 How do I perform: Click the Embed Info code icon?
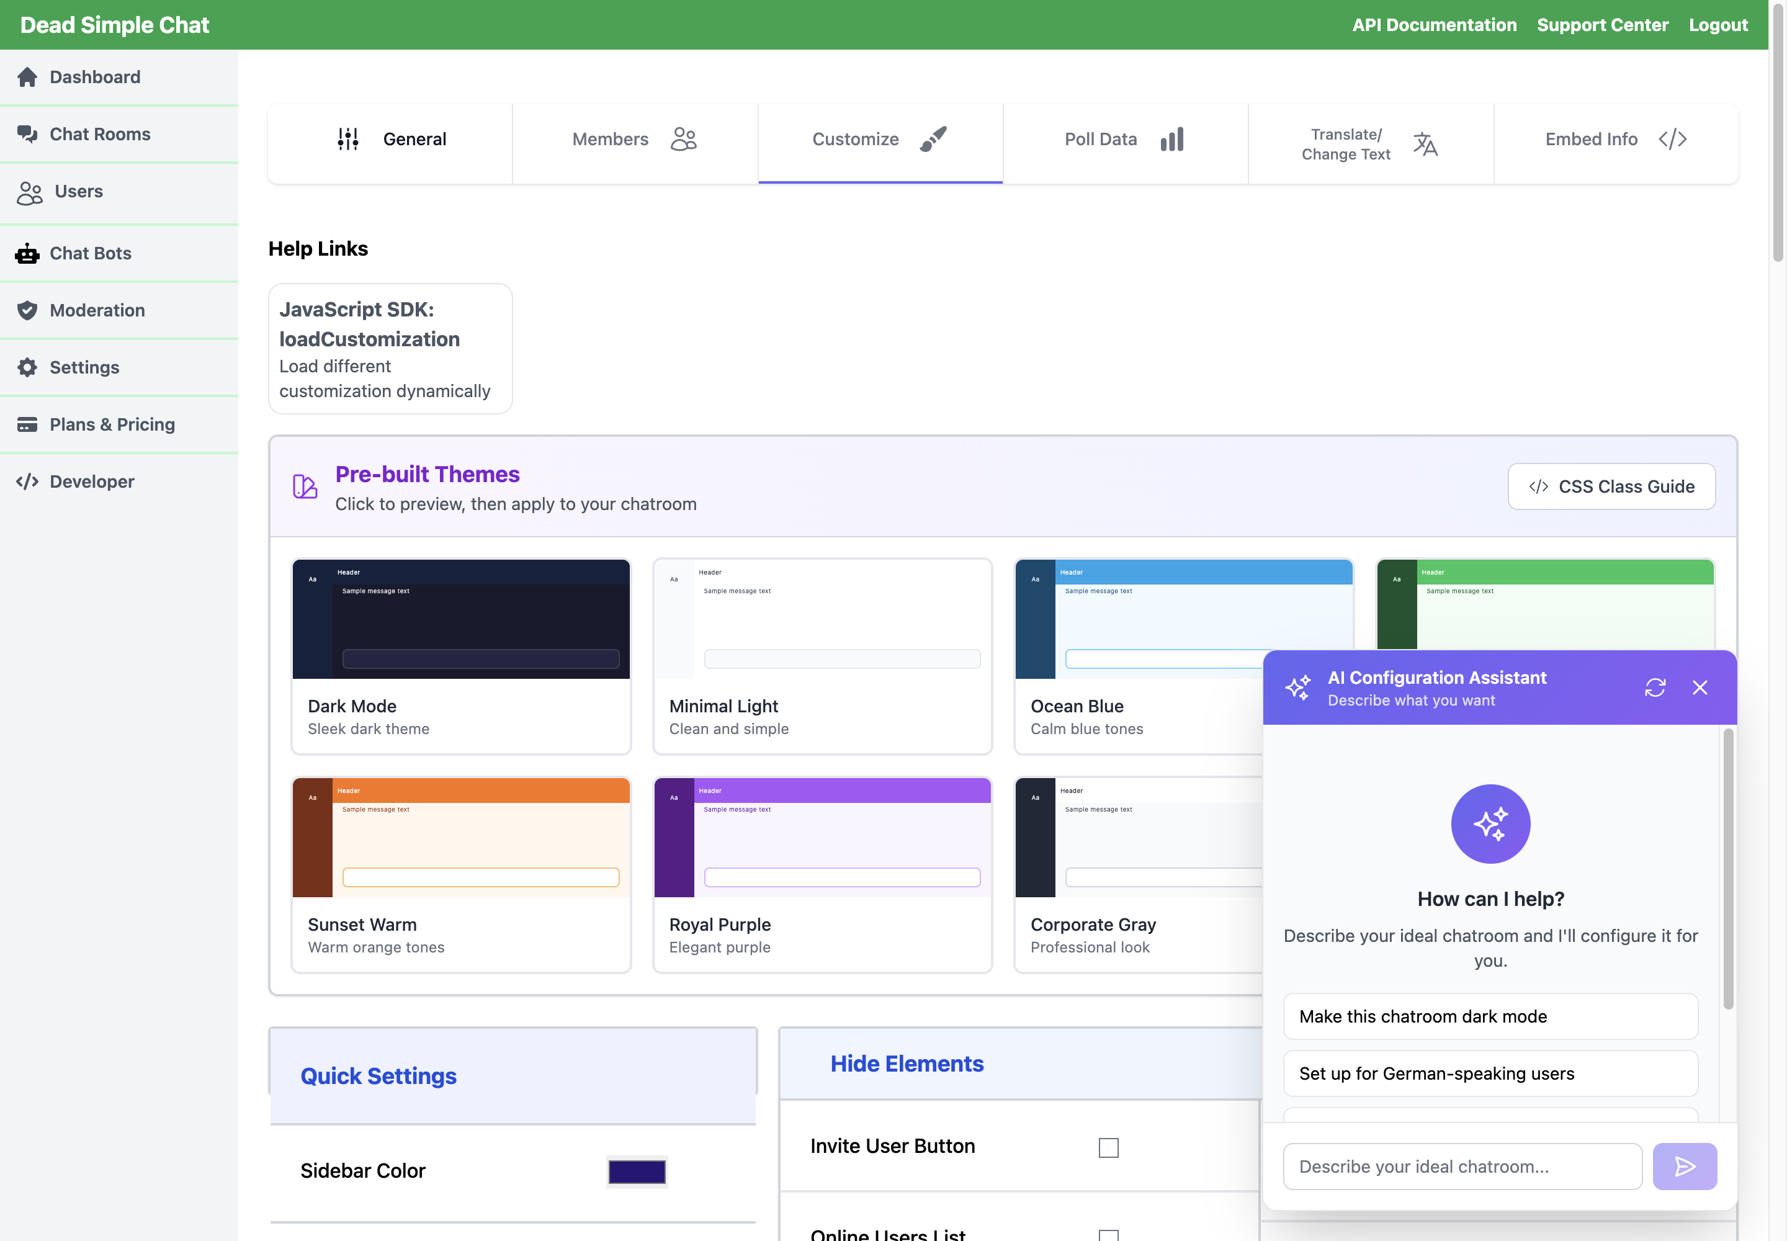[1673, 138]
